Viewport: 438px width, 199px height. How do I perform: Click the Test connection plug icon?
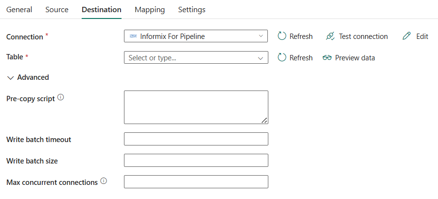[330, 36]
